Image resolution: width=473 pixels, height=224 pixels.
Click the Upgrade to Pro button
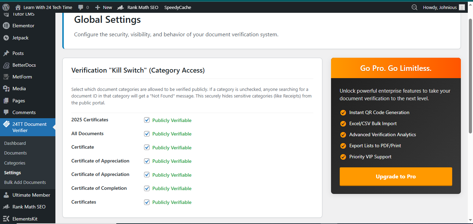(x=395, y=176)
